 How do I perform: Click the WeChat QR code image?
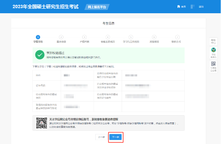(x=41, y=123)
